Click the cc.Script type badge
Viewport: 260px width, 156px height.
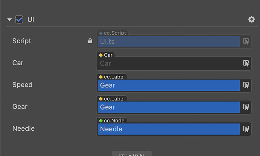[112, 33]
